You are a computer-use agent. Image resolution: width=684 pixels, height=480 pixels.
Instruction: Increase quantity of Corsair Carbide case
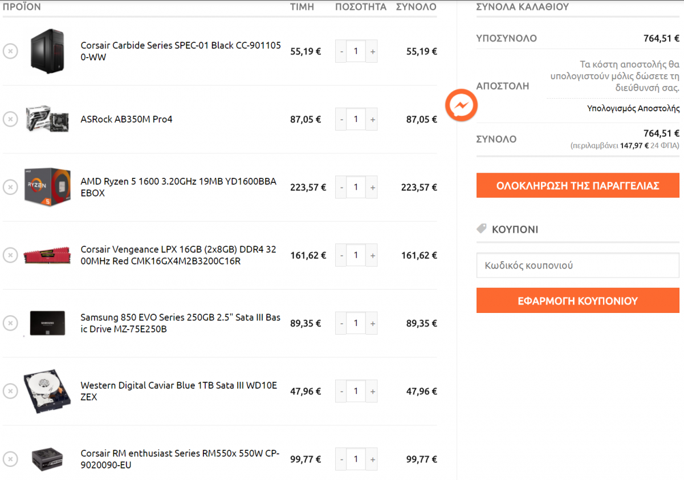tap(372, 51)
